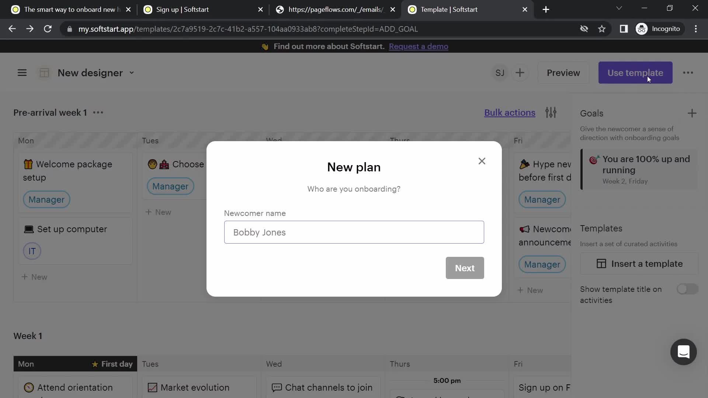This screenshot has height=398, width=708.
Task: Toggle Show template title on activities
Action: (x=687, y=289)
